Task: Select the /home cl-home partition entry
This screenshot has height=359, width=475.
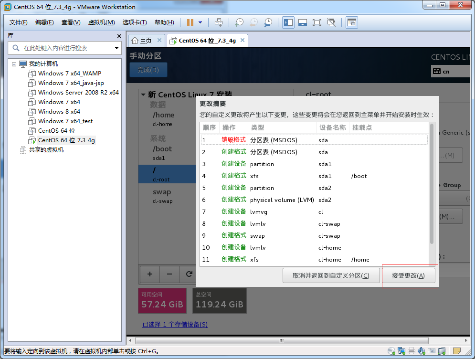Action: (x=167, y=119)
